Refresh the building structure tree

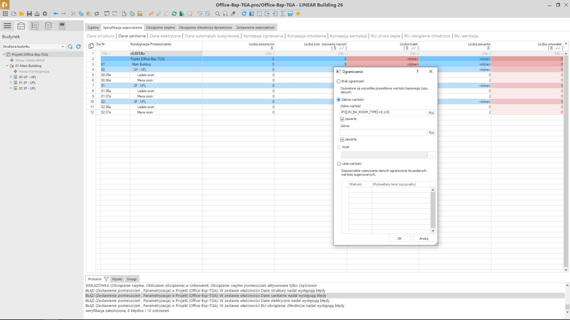(79, 47)
